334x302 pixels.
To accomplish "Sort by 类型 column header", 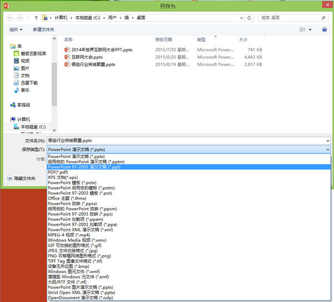I will [202, 39].
